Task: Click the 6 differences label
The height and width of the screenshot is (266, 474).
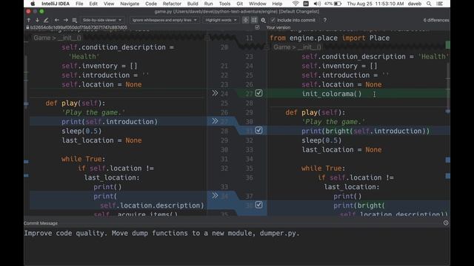Action: [x=436, y=20]
